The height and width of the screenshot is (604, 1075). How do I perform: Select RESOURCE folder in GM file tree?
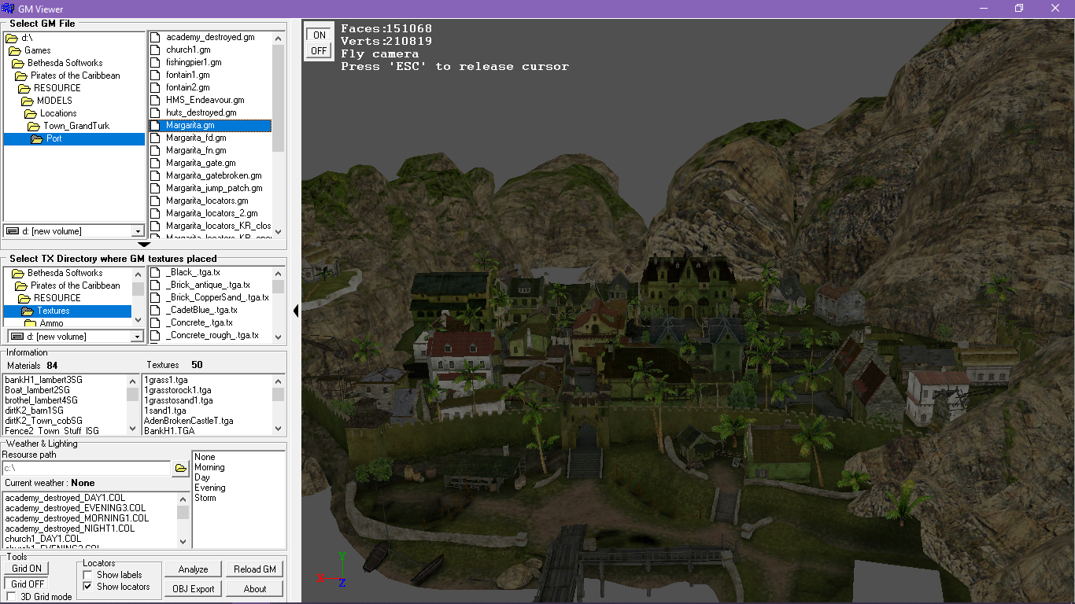coord(57,88)
